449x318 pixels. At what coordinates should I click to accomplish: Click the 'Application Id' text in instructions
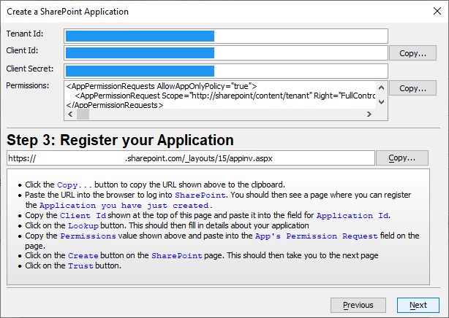352,215
